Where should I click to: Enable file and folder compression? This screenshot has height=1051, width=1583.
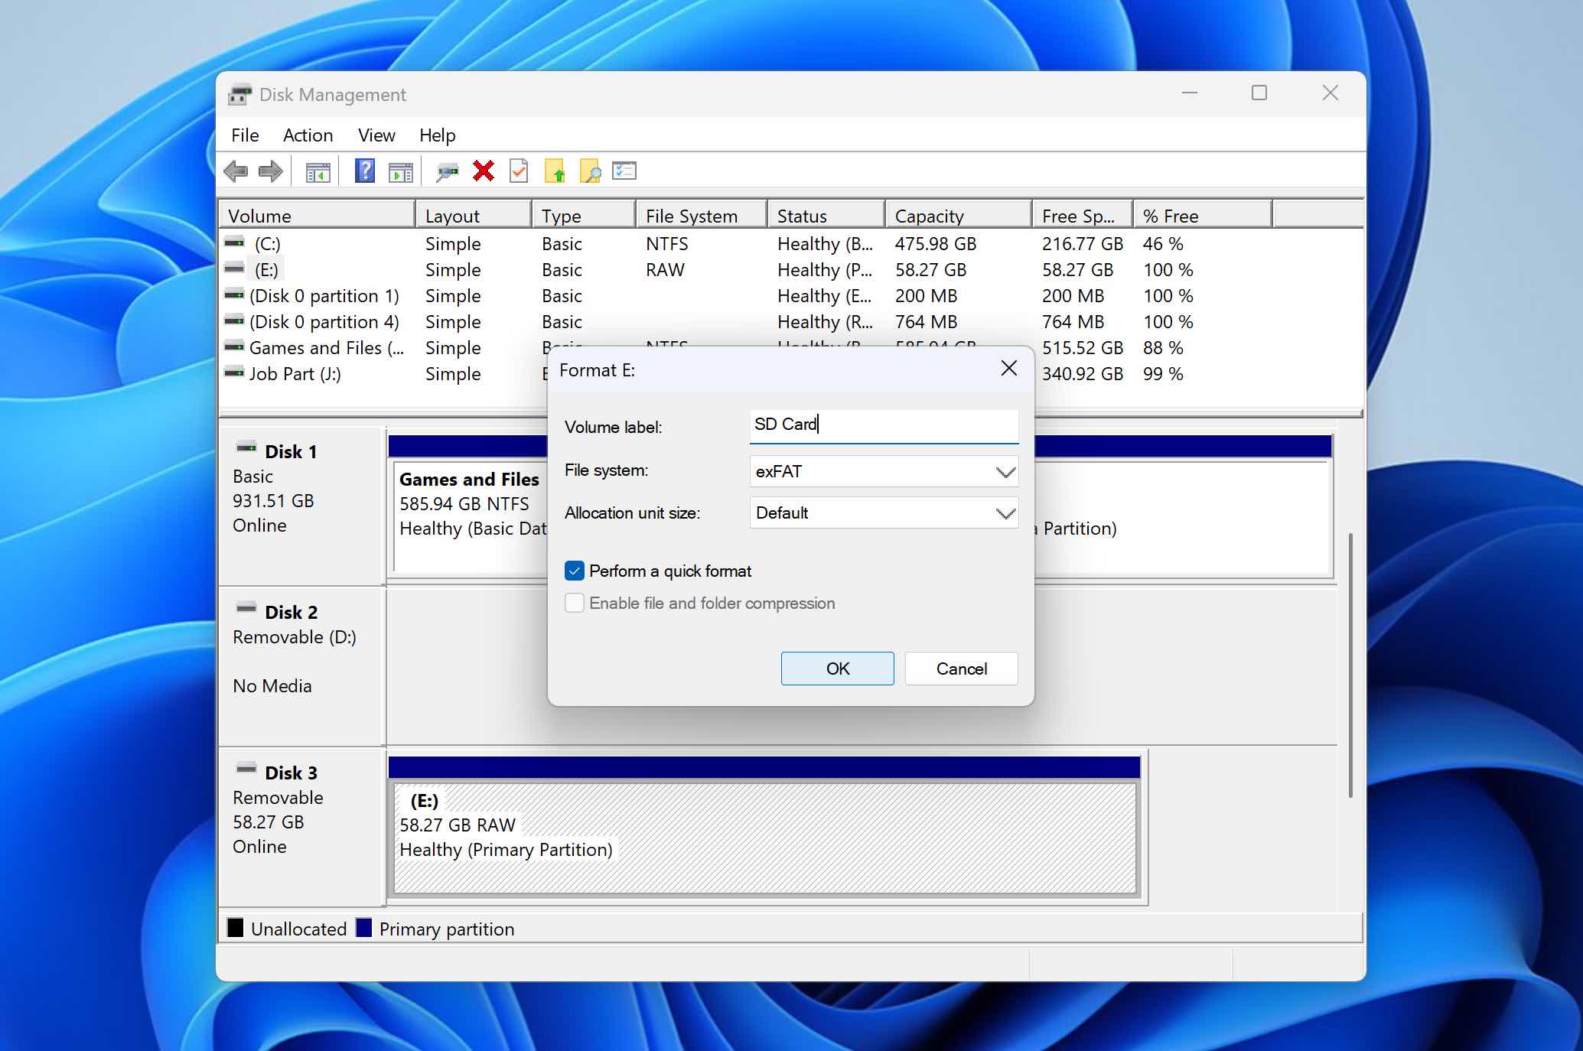point(575,603)
